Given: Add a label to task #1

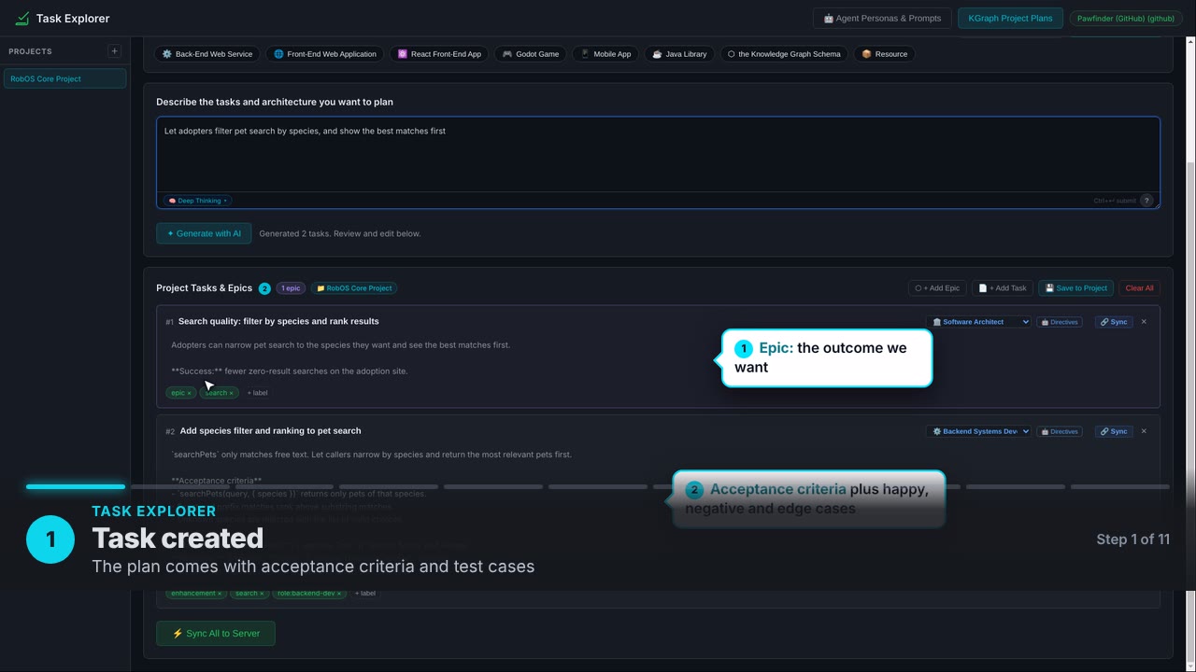Looking at the screenshot, I should pos(257,393).
